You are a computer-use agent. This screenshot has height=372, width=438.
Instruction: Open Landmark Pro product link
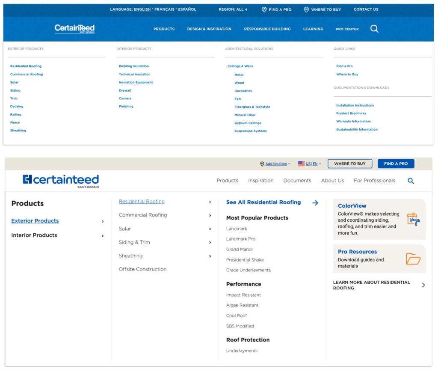tap(240, 239)
